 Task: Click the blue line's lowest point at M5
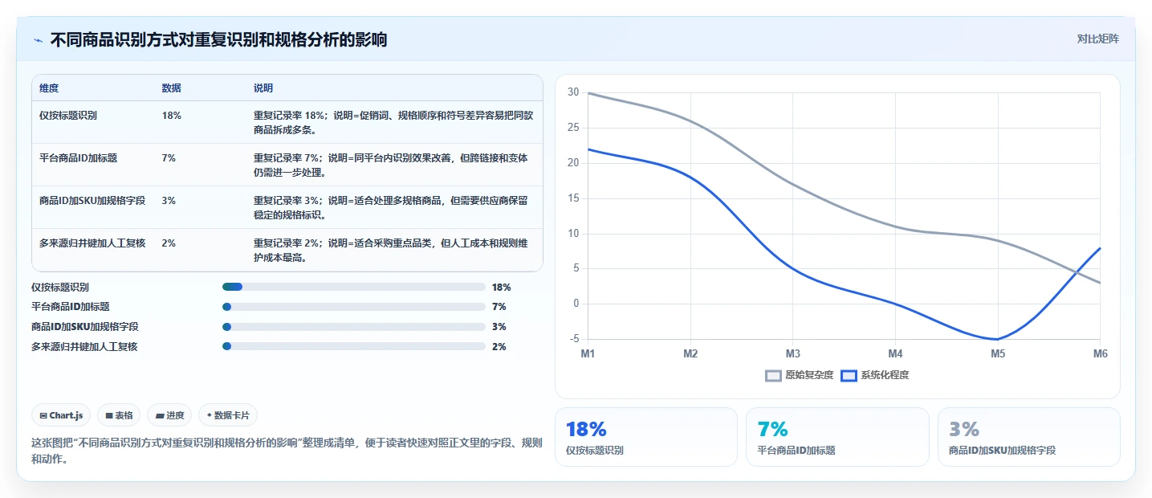(x=998, y=339)
